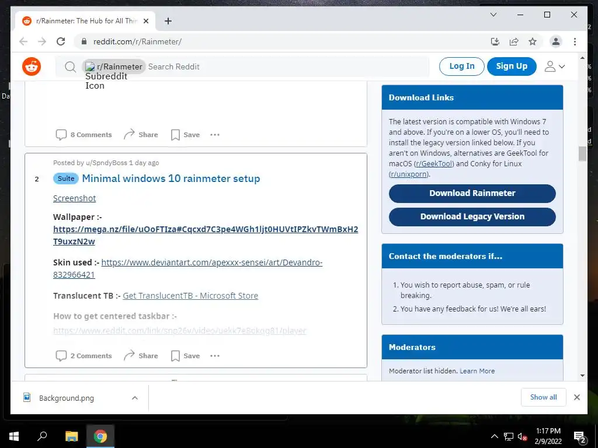
Task: Open more options for 2-comment post
Action: [215, 355]
